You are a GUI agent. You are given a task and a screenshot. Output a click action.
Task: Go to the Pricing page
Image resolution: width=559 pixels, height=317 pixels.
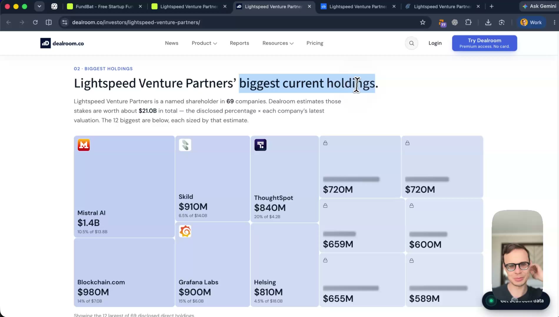pyautogui.click(x=315, y=43)
